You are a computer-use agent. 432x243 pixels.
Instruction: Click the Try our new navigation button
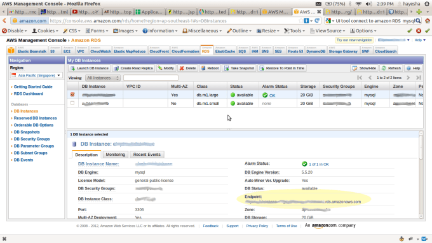click(x=354, y=40)
